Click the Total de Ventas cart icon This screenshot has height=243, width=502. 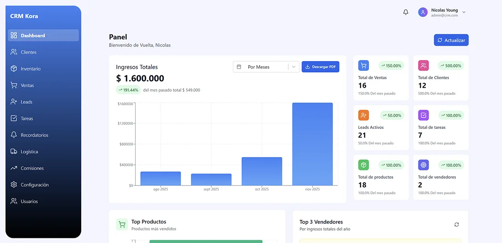tap(363, 65)
